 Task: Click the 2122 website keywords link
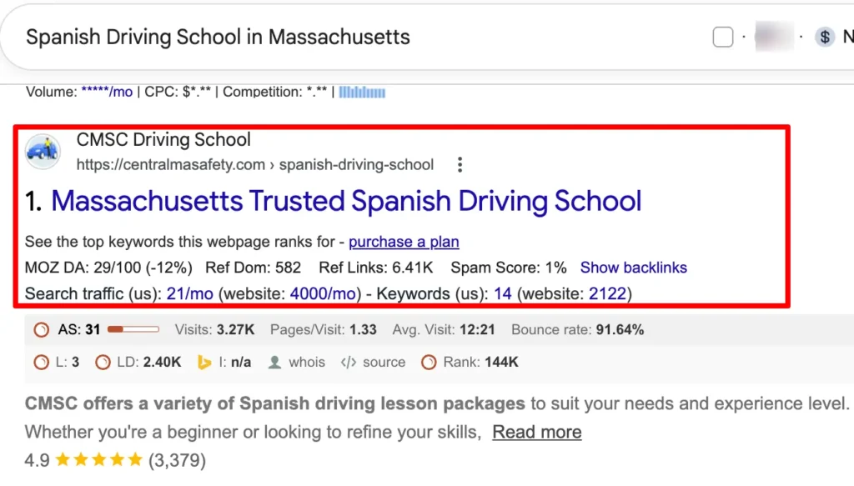(607, 294)
